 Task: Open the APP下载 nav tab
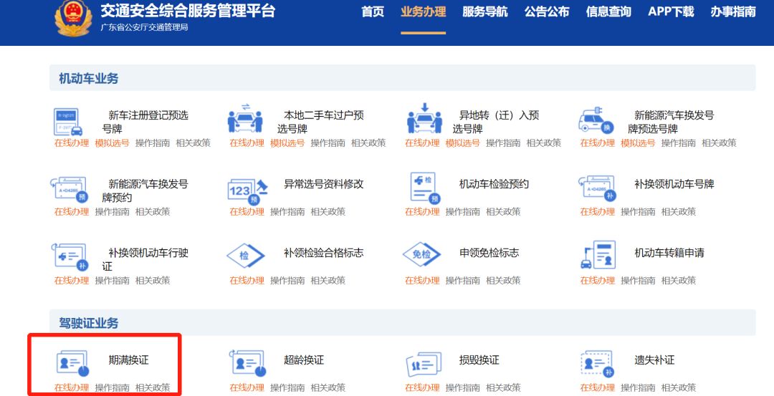coord(671,12)
